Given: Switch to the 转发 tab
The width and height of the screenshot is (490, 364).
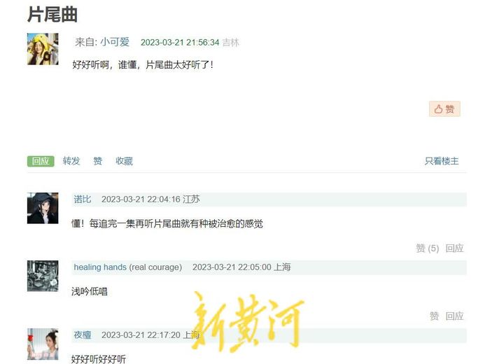Looking at the screenshot, I should click(x=71, y=161).
